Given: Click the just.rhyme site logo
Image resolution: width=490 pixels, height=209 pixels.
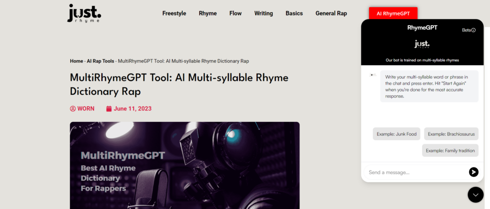Looking at the screenshot, I should [x=84, y=13].
